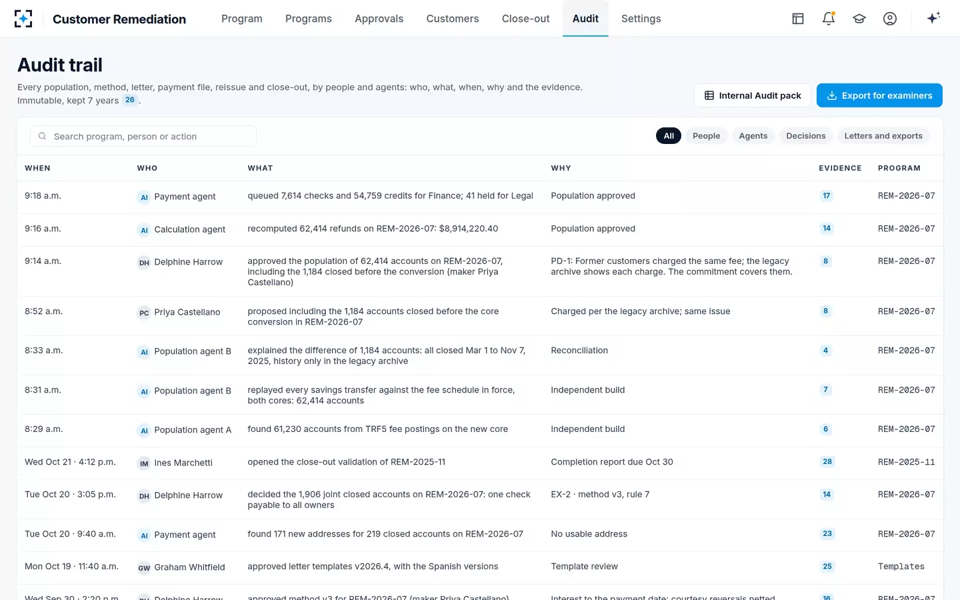Image resolution: width=960 pixels, height=600 pixels.
Task: Open evidence badge 25 in the Templates row
Action: tap(827, 567)
